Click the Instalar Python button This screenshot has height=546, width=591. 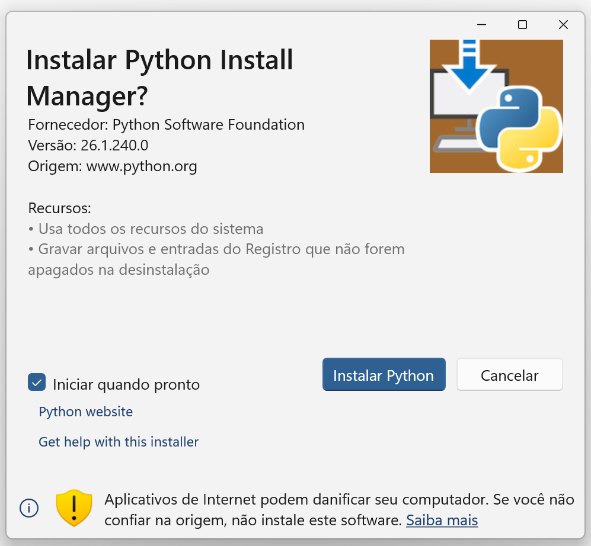384,374
